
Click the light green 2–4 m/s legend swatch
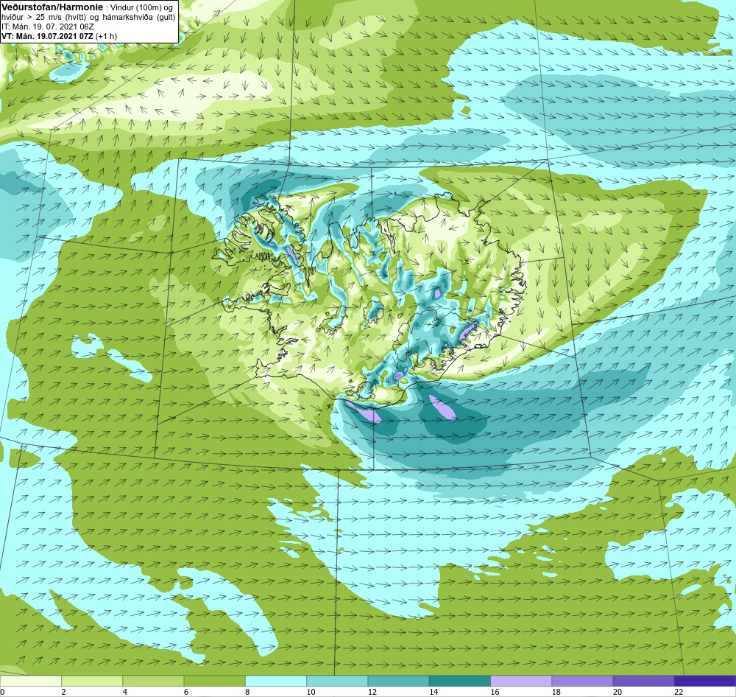(x=92, y=681)
